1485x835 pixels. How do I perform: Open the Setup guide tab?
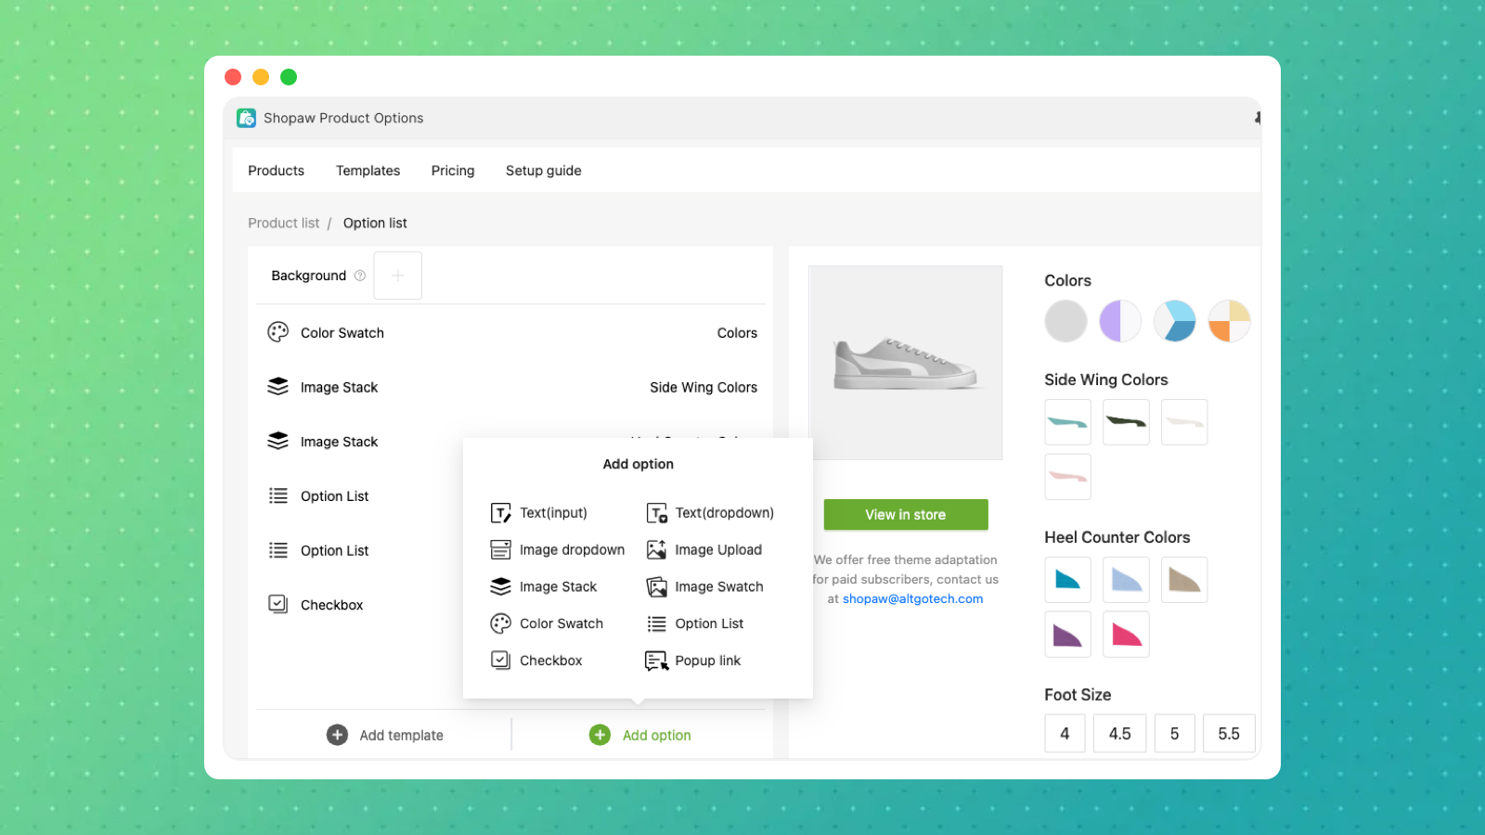[544, 171]
